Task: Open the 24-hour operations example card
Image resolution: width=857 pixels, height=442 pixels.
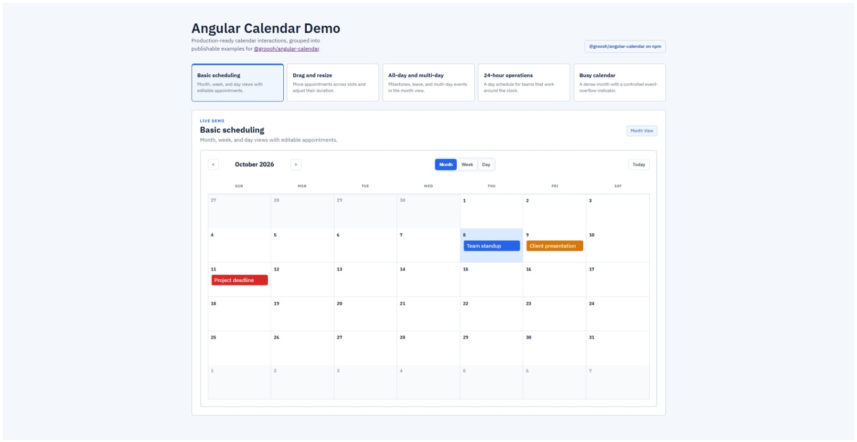Action: (524, 82)
